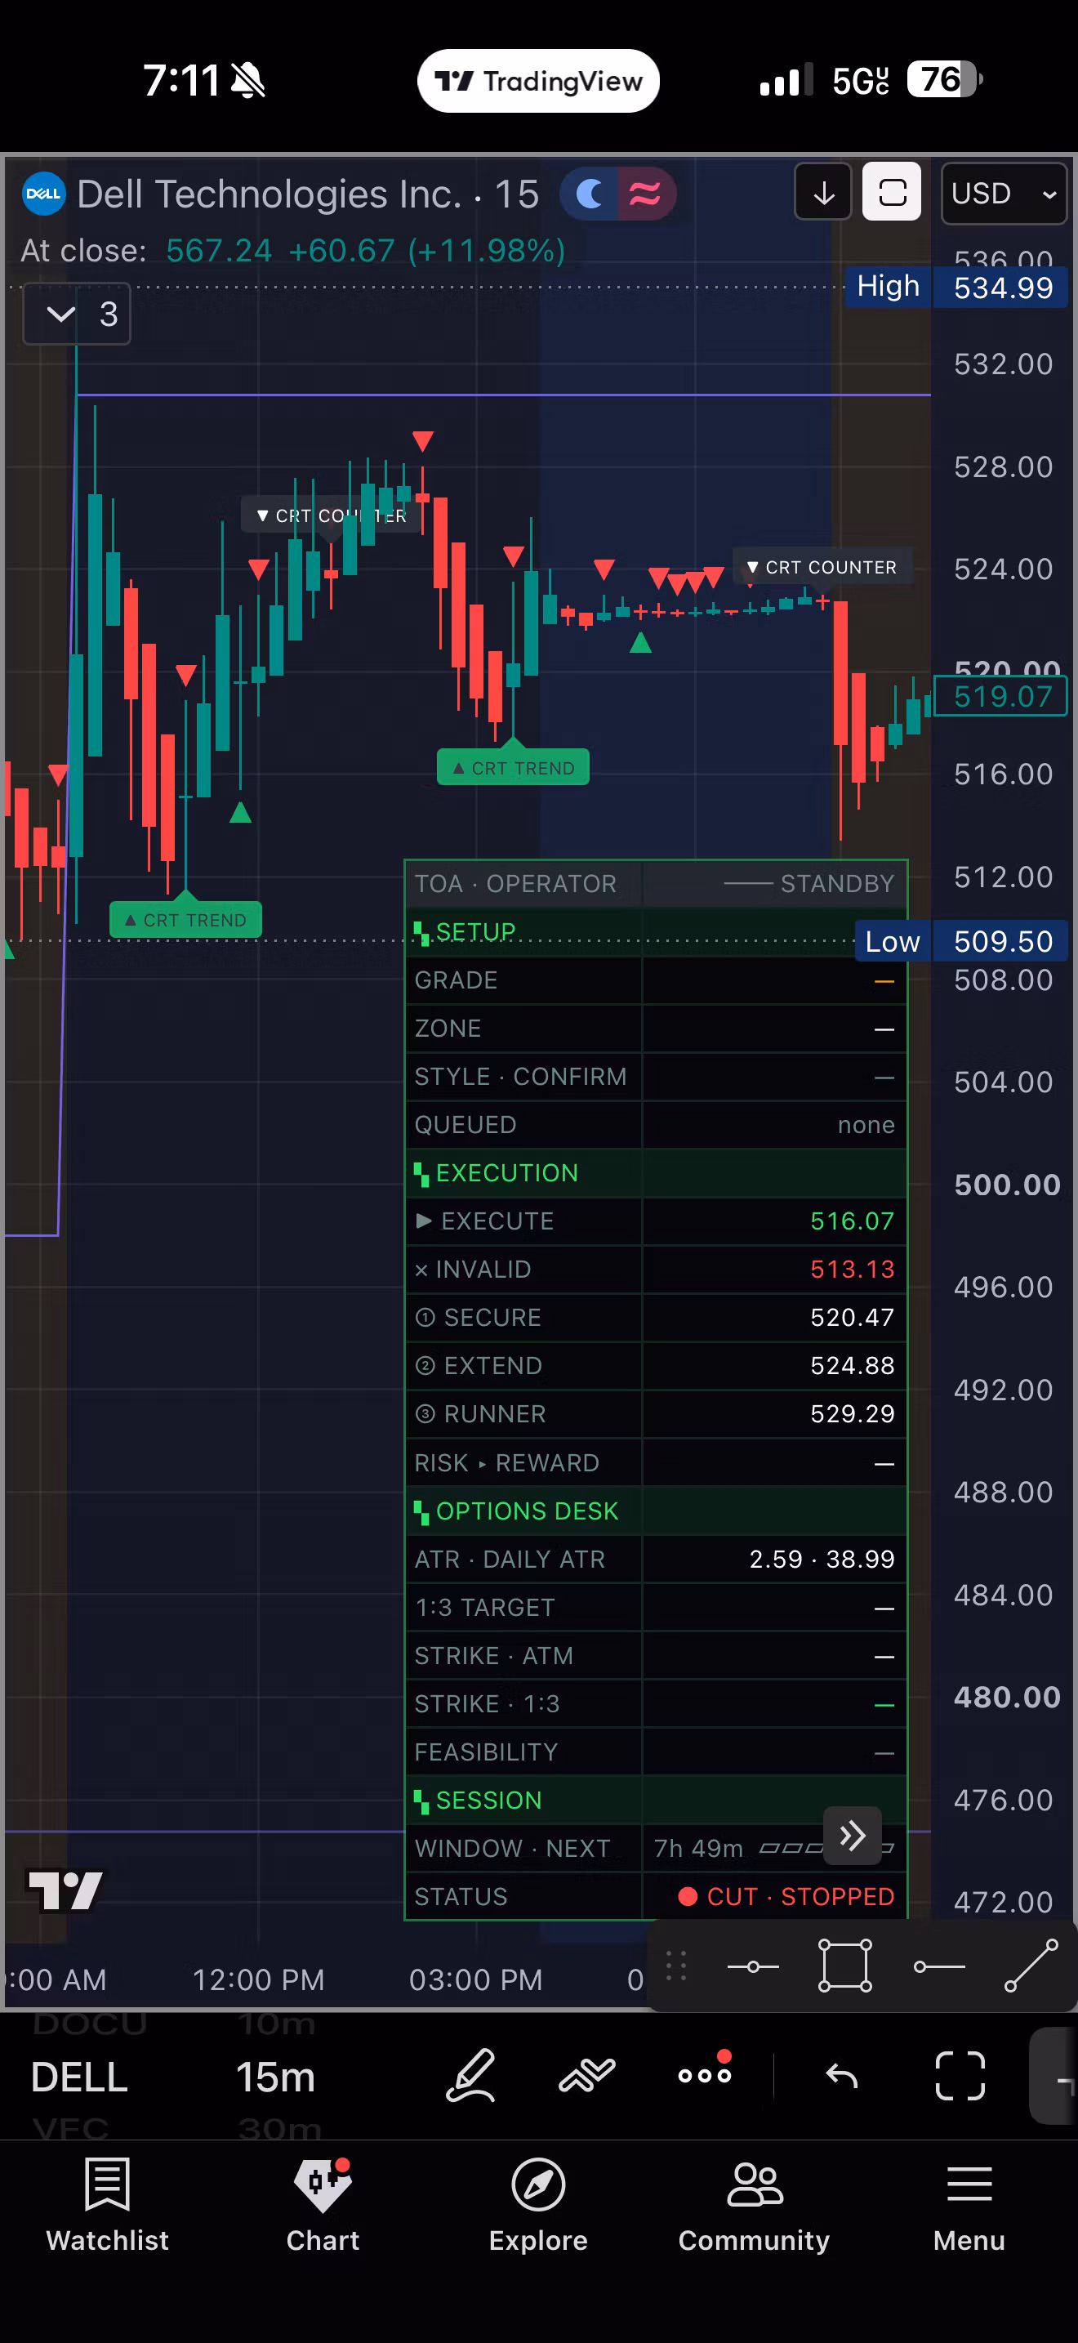Tap the pencil drawing tools icon

tap(471, 2076)
